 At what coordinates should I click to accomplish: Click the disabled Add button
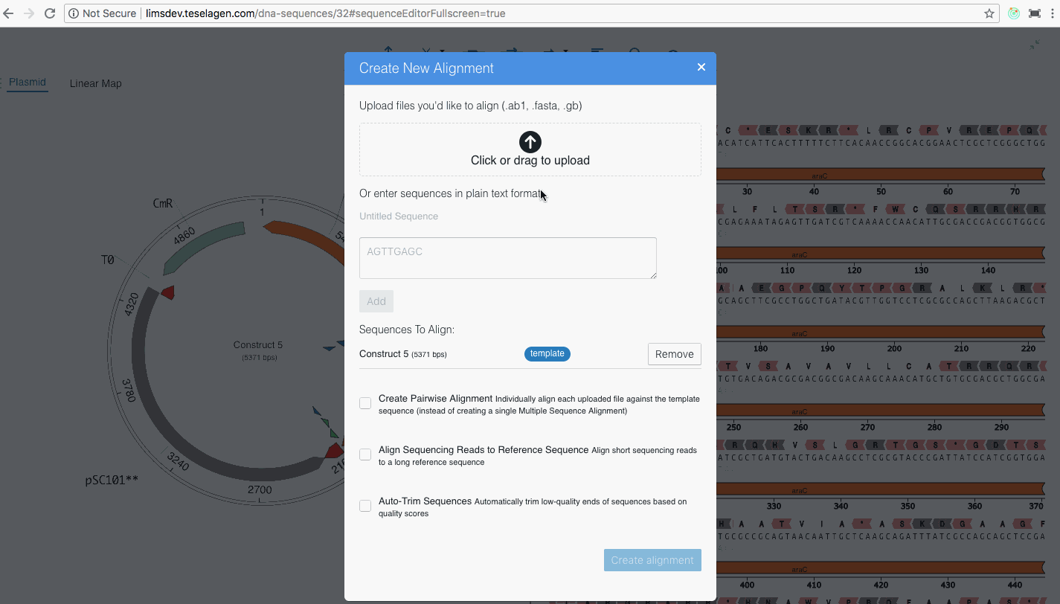click(x=376, y=301)
